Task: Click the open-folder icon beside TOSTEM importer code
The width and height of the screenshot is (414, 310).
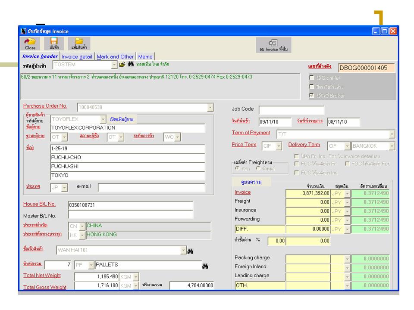Action: (122, 65)
